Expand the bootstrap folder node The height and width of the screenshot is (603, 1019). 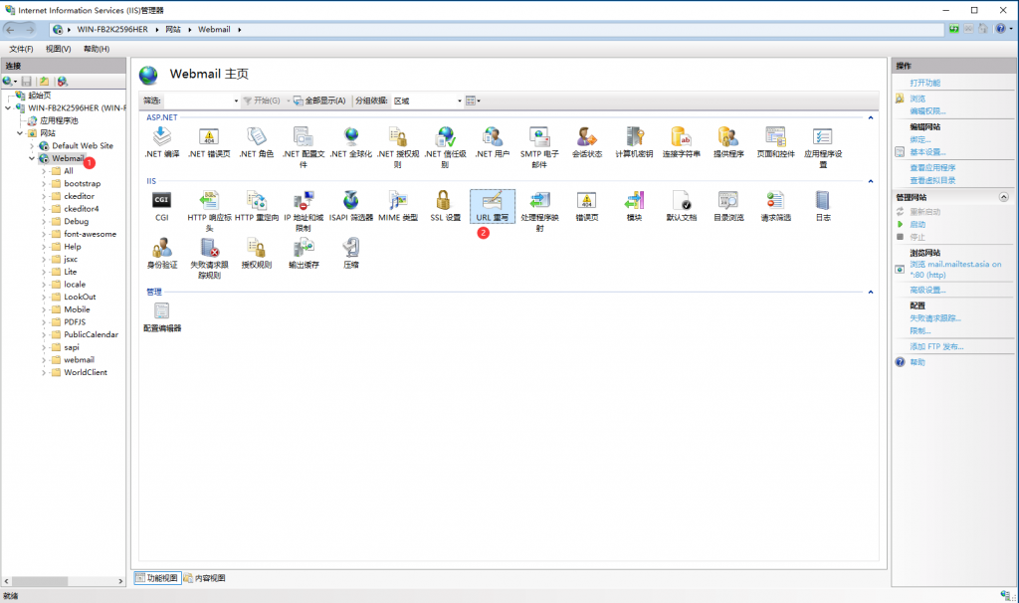point(44,184)
